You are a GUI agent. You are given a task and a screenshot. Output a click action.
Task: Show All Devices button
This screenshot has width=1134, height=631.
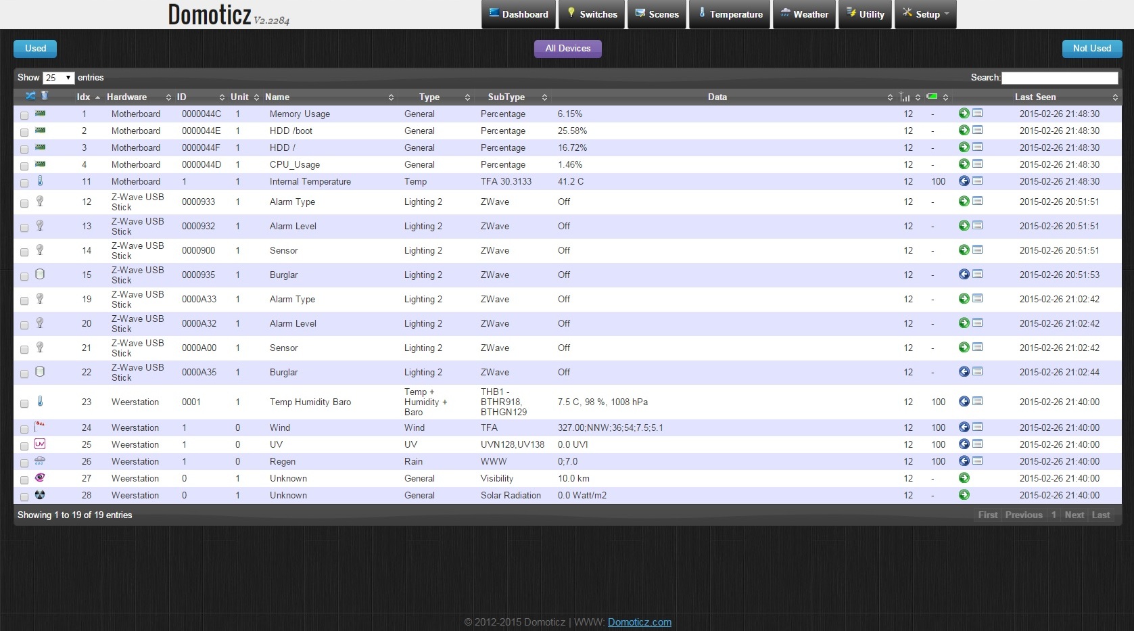(568, 49)
